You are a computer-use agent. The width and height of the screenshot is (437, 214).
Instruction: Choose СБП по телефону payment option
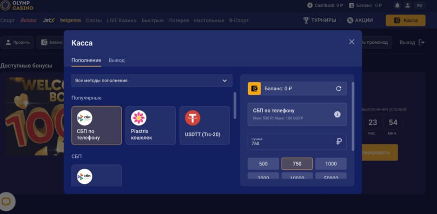97,125
